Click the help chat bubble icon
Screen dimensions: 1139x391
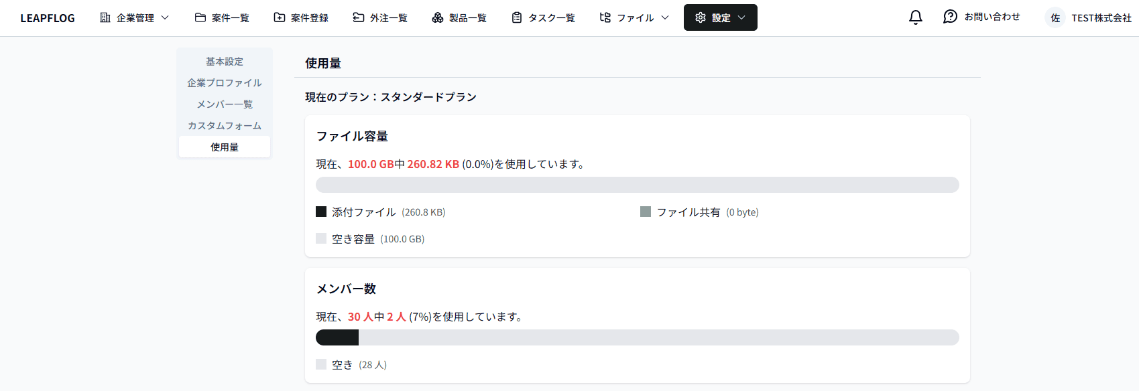click(x=950, y=17)
